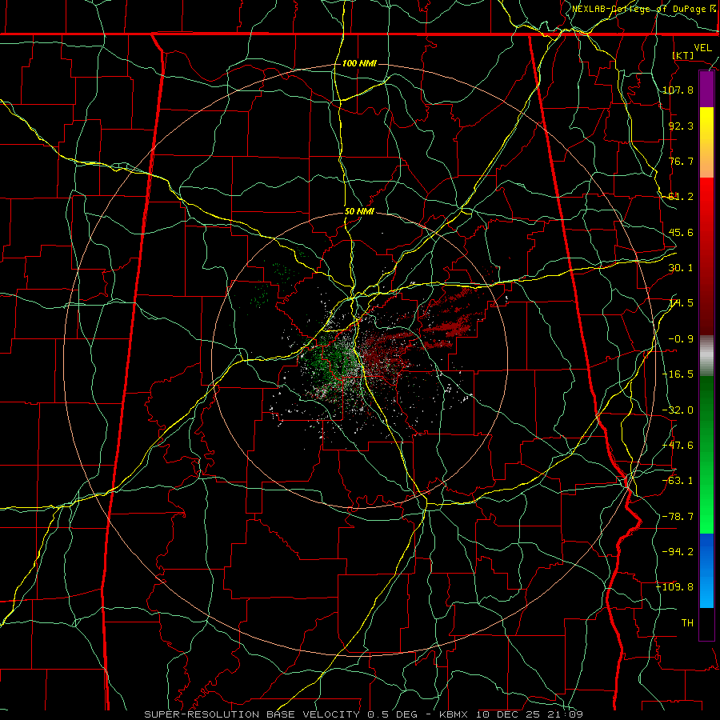Click the -32.0 velocity scale value
The height and width of the screenshot is (720, 720).
[678, 410]
